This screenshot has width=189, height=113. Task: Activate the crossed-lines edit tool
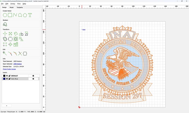[x=20, y=53]
